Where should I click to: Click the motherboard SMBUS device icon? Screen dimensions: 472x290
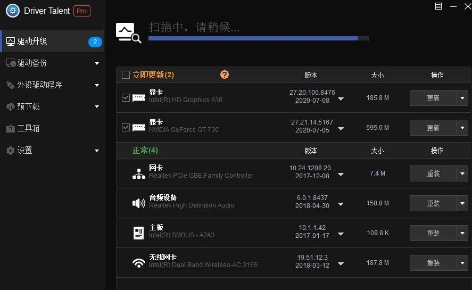pyautogui.click(x=139, y=233)
